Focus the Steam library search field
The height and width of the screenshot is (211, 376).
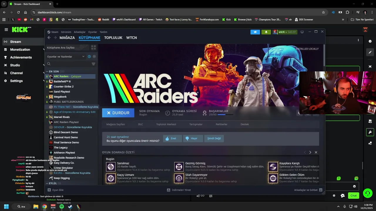70,64
